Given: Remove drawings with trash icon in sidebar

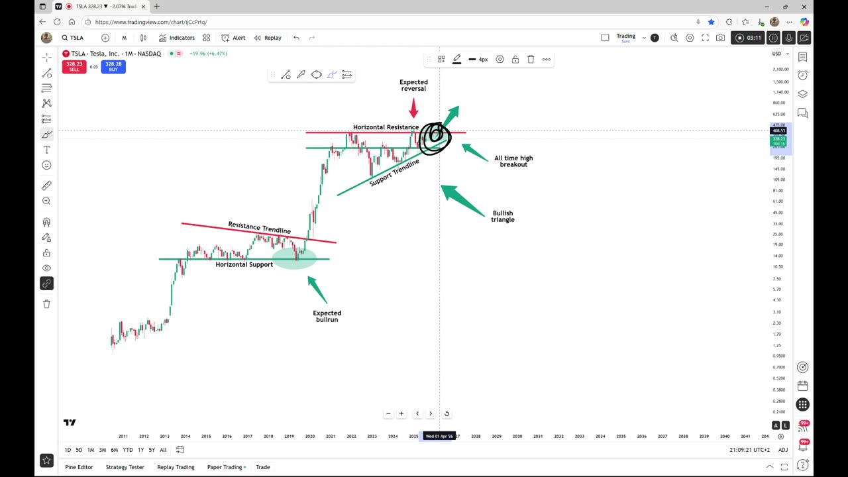Looking at the screenshot, I should click(x=46, y=304).
